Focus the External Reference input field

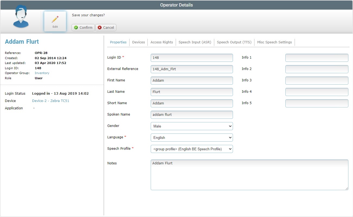[191, 69]
